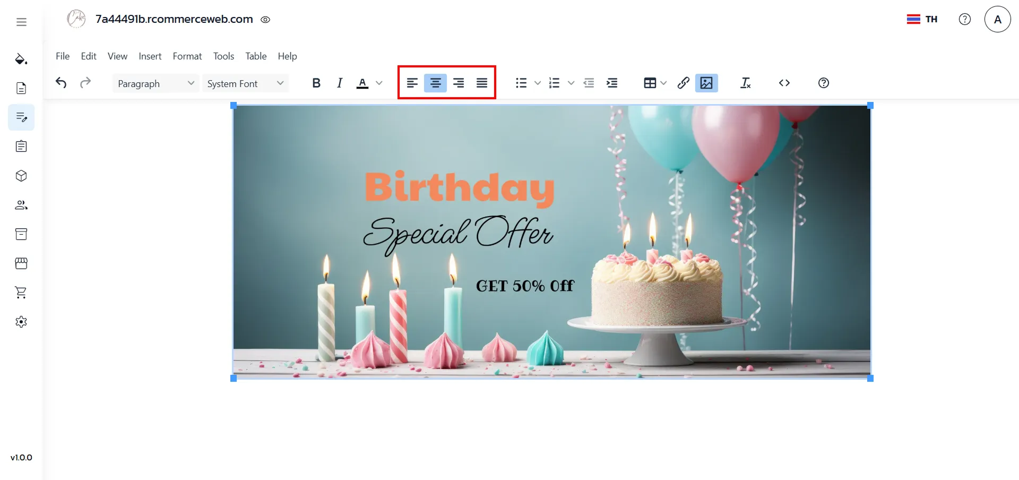Grab the top-right image resize handle

(870, 106)
